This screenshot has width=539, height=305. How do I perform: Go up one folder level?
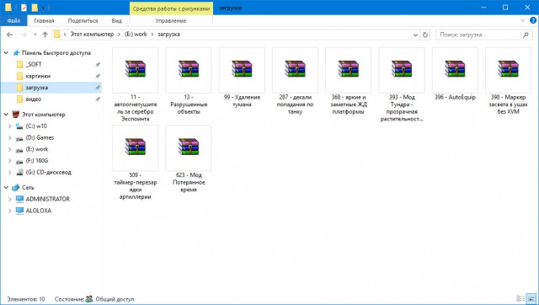tap(45, 35)
